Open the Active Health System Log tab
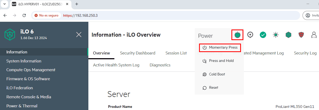 [x=116, y=65]
